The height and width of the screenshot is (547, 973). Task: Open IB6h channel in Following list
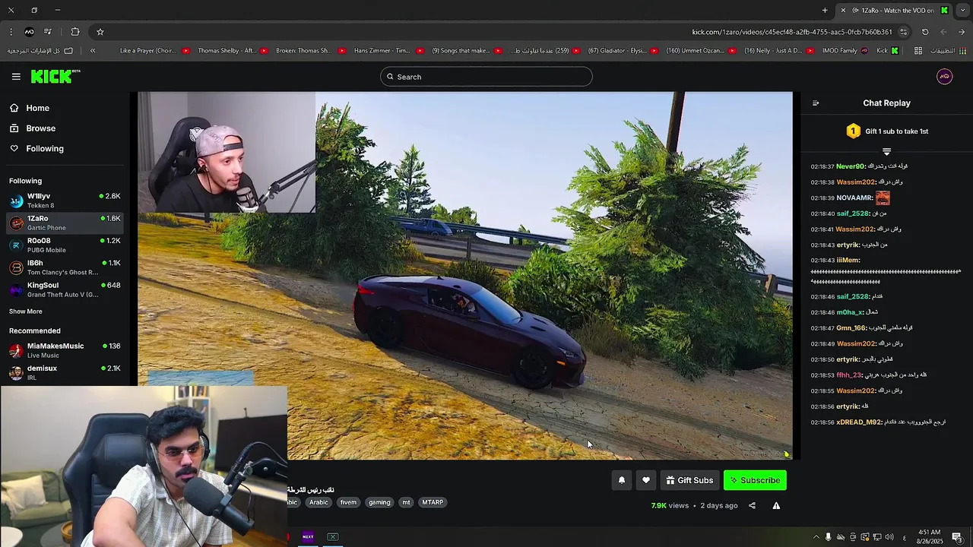tap(65, 267)
